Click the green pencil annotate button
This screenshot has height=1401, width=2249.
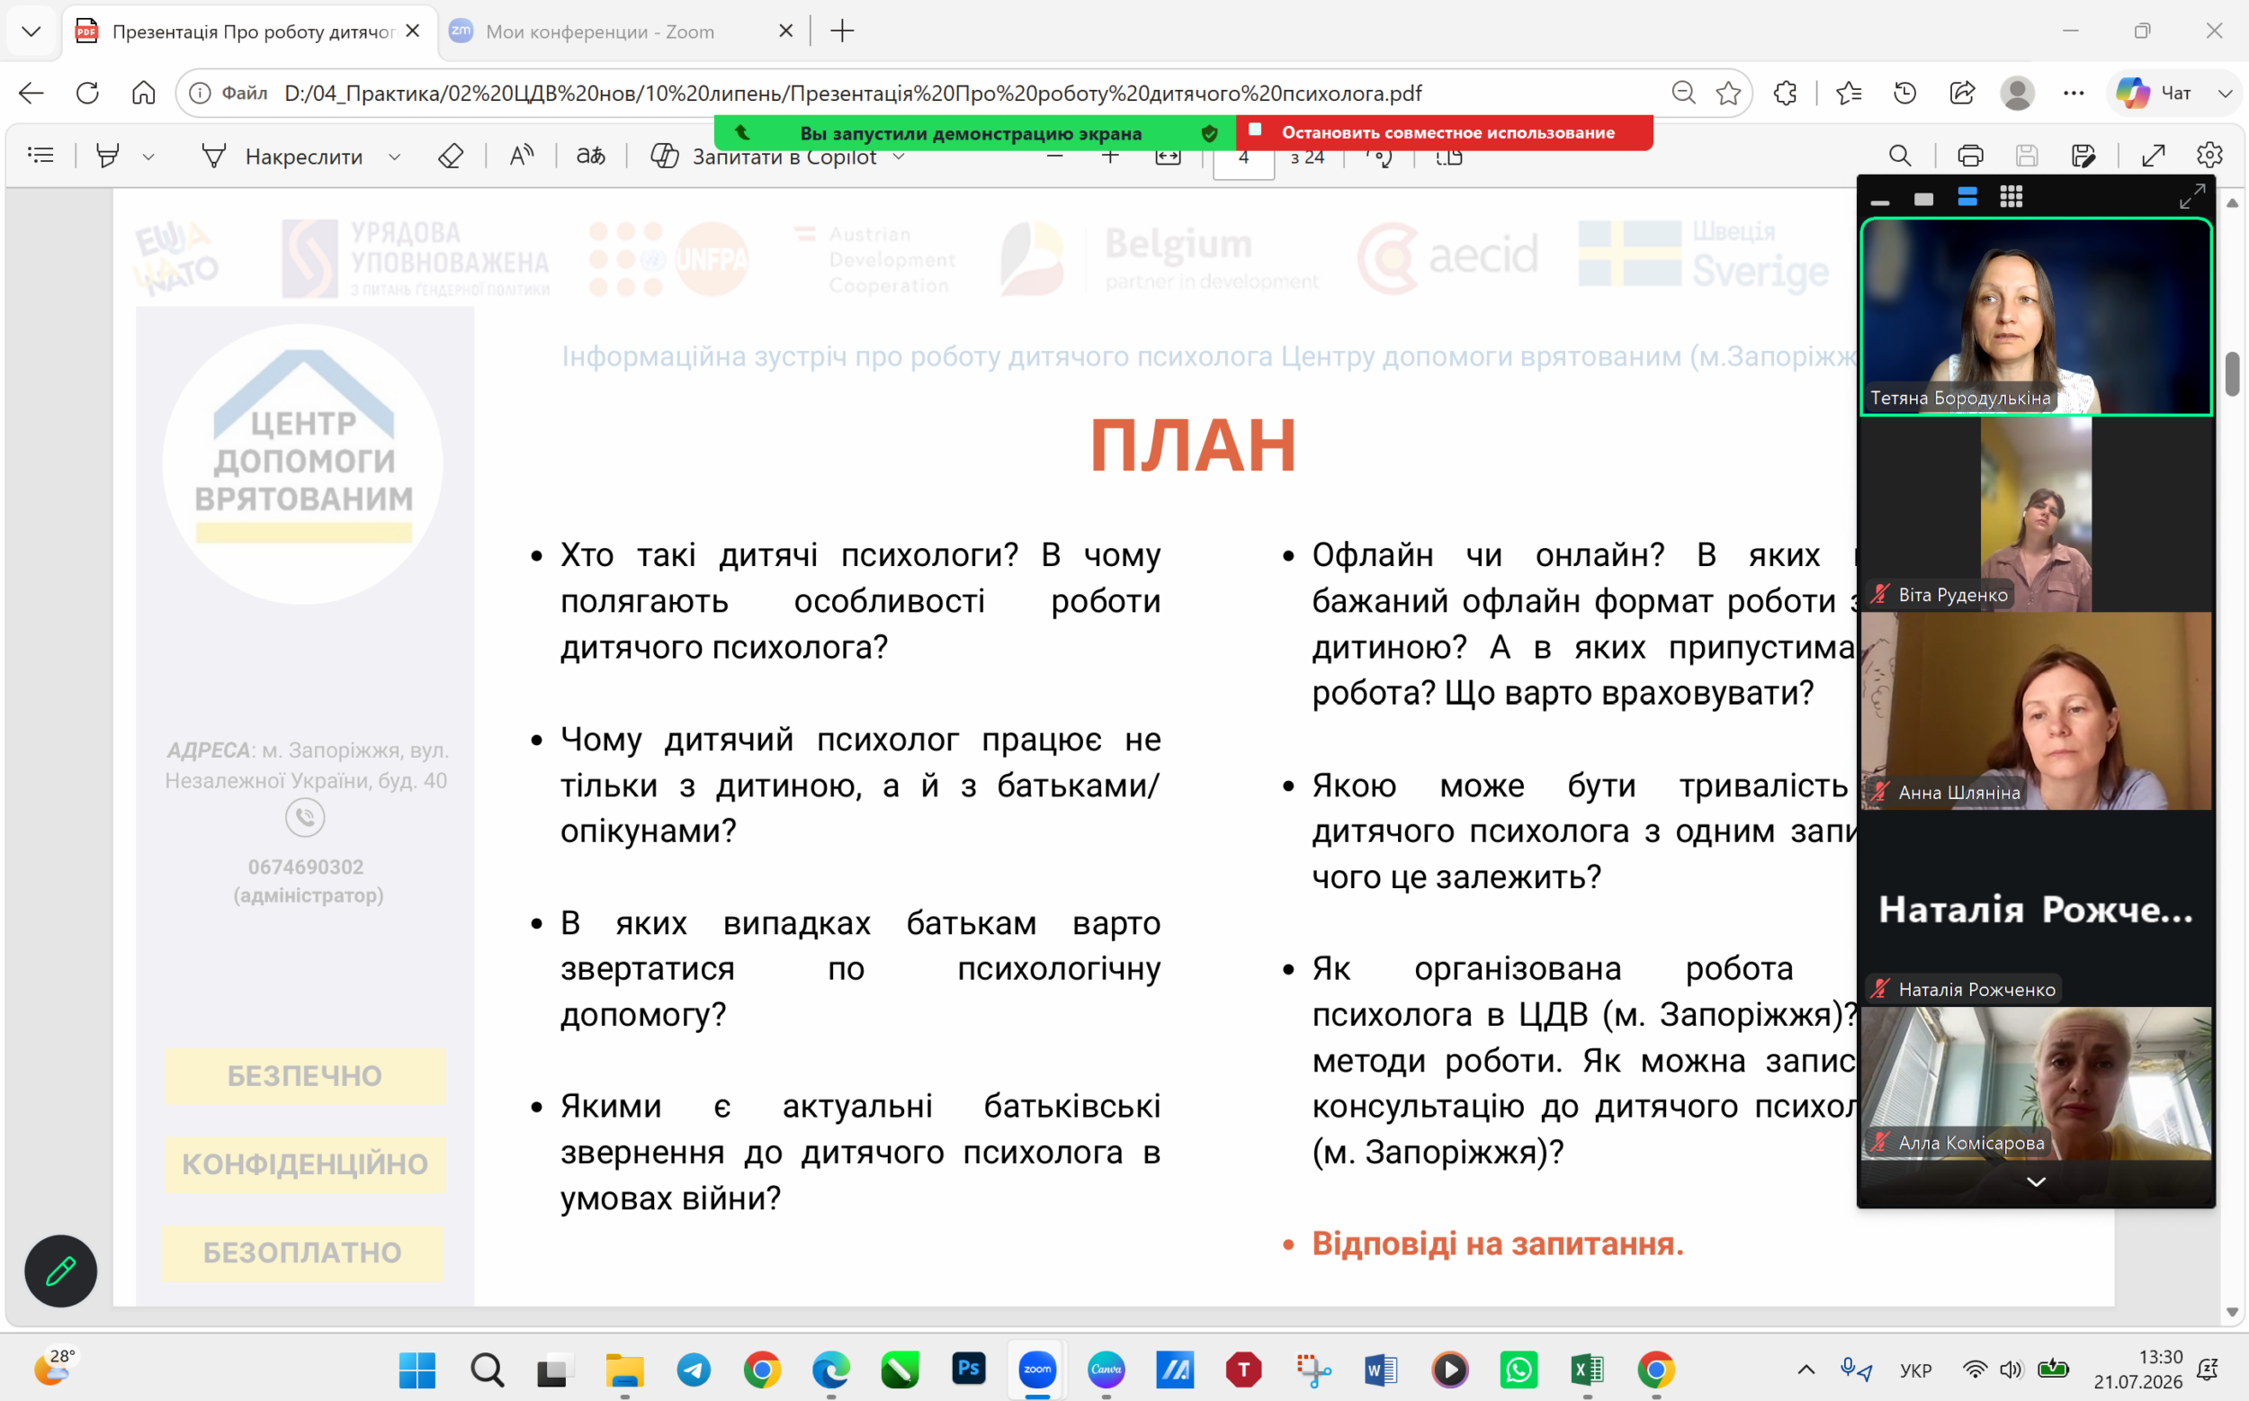(x=60, y=1271)
